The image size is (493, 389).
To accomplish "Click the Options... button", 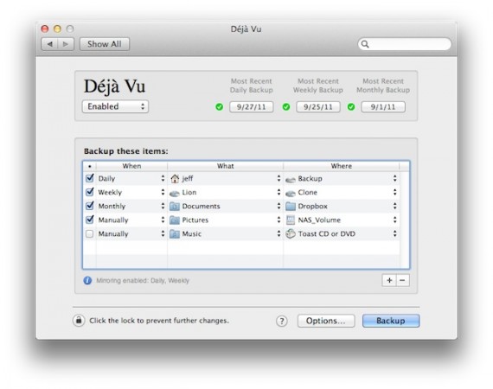I will pos(326,321).
